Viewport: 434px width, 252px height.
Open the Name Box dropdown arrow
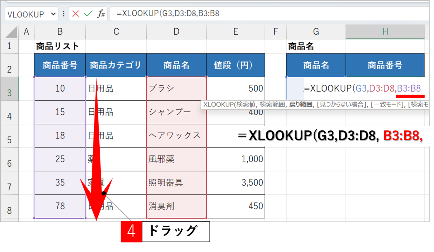(x=53, y=14)
